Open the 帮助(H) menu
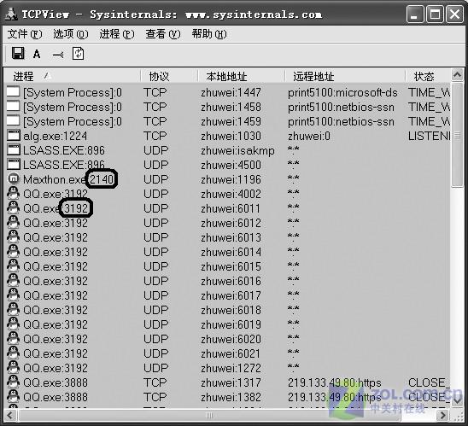 pyautogui.click(x=209, y=34)
